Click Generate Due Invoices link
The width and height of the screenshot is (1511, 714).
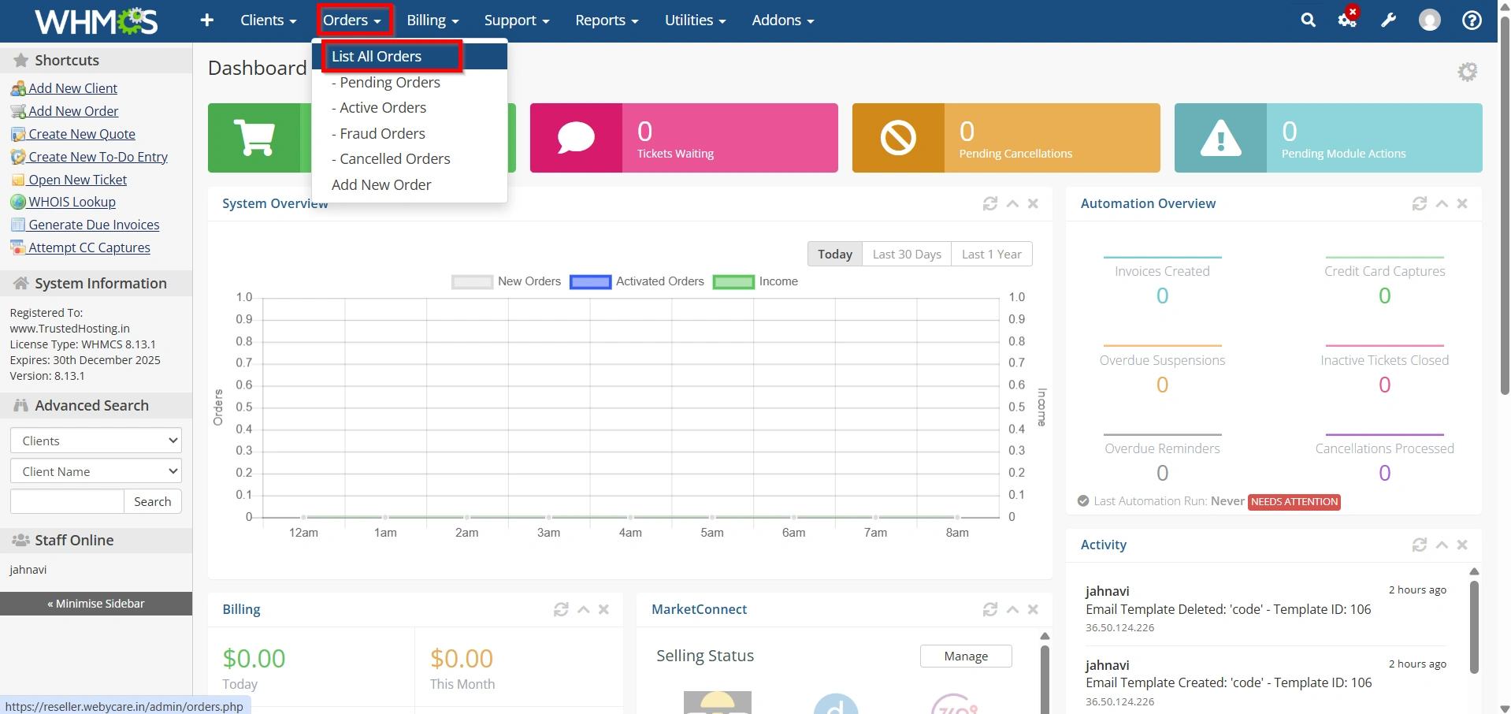(x=94, y=225)
